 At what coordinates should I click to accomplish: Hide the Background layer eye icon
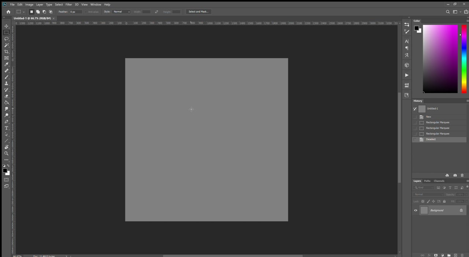point(416,210)
